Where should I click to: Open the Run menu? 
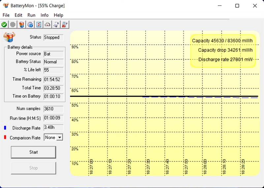tap(31, 15)
